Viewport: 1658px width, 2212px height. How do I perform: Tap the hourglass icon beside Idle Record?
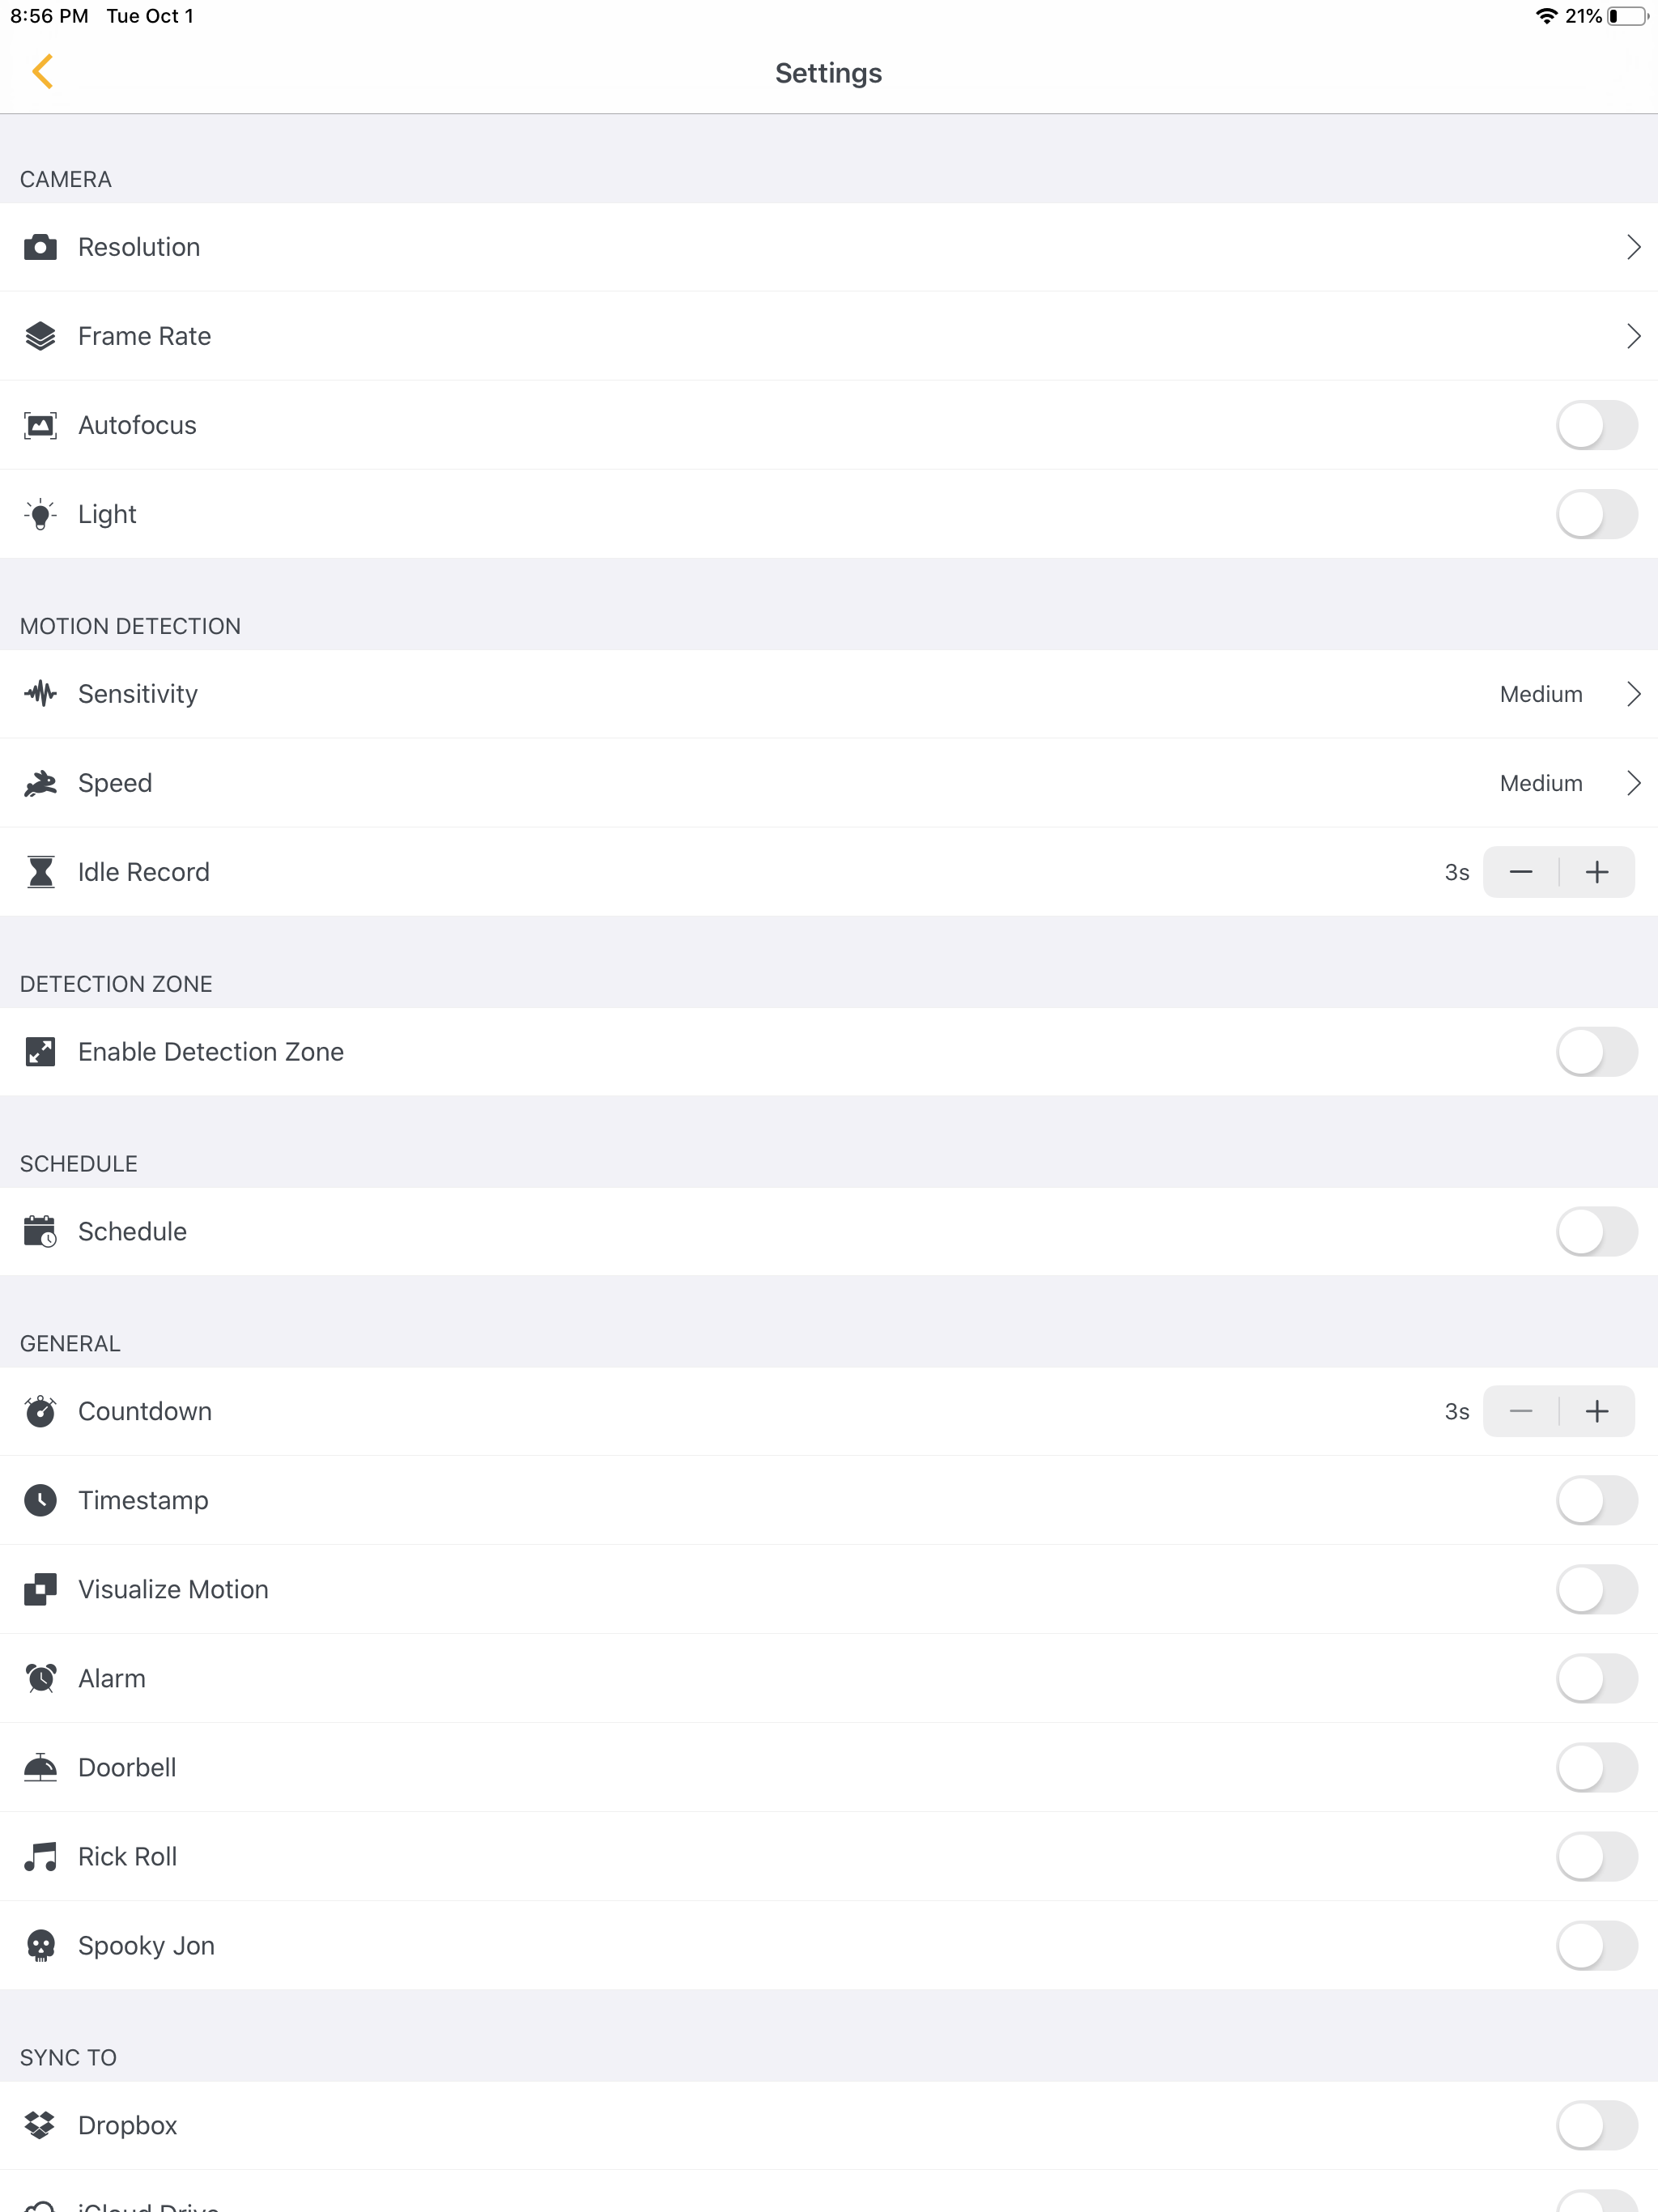click(40, 872)
